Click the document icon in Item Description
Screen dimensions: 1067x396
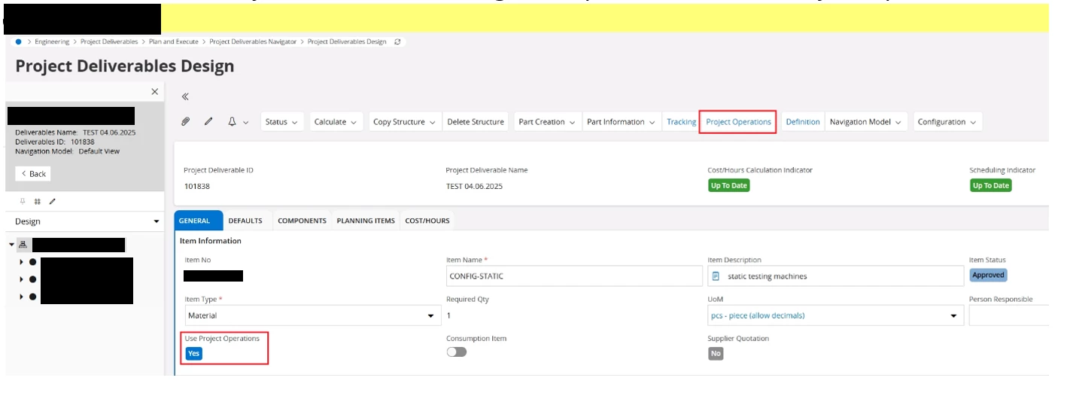pos(718,276)
